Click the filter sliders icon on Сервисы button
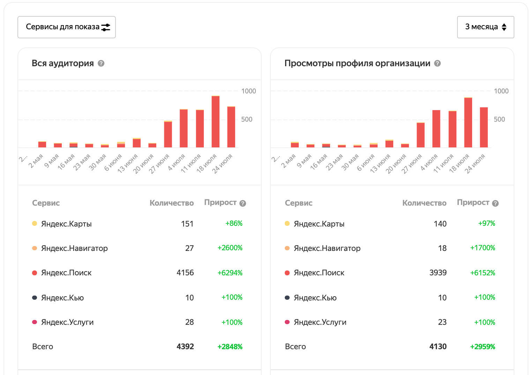Viewport: 529px width, 375px height. tap(106, 27)
